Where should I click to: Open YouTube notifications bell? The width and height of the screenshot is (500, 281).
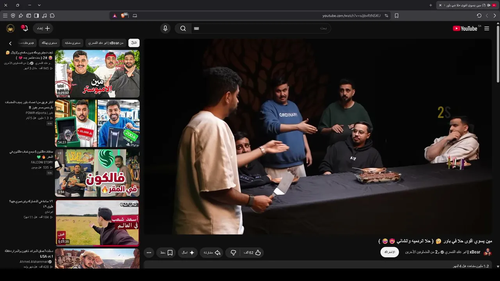(24, 28)
